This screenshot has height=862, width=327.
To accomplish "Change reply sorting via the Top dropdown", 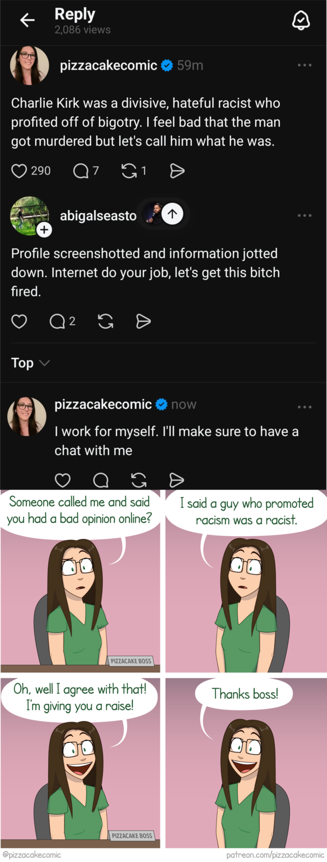I will pos(30,363).
